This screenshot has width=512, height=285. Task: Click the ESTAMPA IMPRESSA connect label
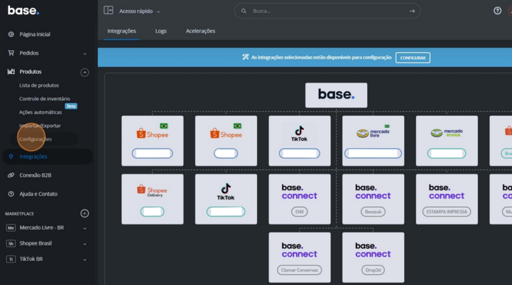click(x=446, y=212)
